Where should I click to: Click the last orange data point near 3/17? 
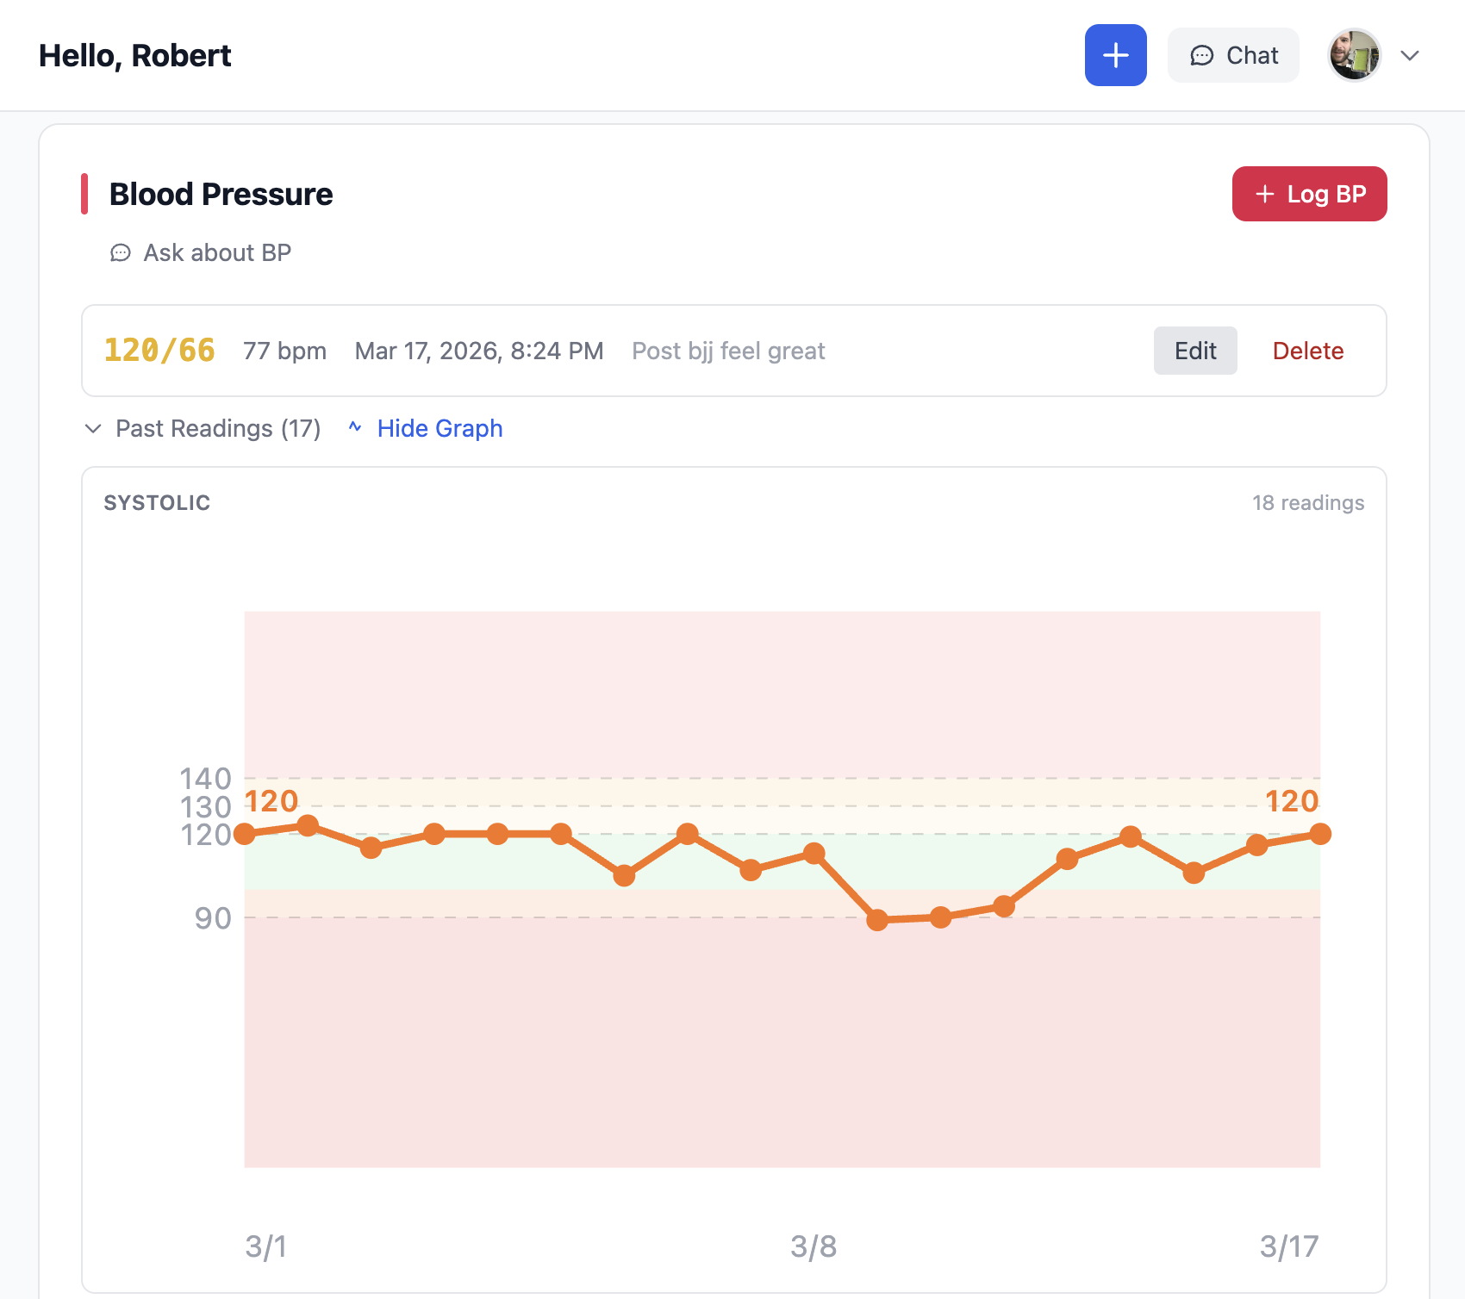1319,834
